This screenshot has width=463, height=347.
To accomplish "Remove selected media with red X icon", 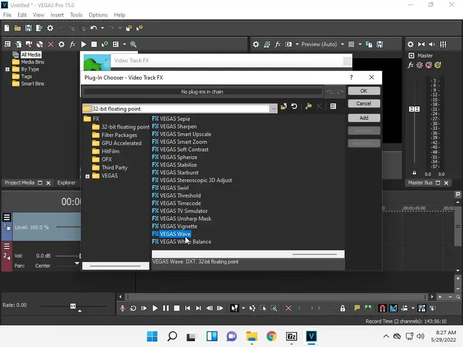I will [51, 44].
